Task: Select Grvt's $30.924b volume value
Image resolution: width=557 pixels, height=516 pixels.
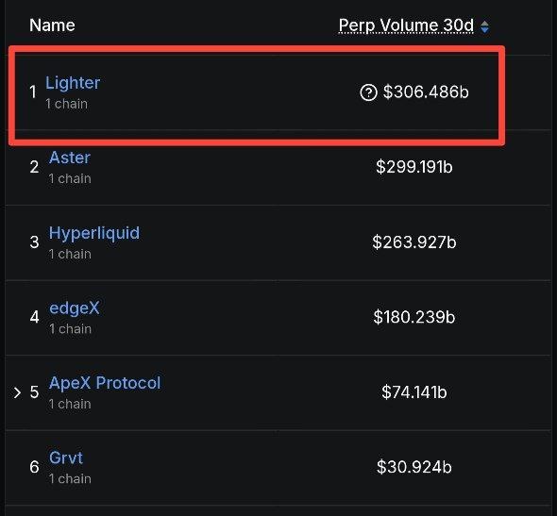Action: pos(414,467)
